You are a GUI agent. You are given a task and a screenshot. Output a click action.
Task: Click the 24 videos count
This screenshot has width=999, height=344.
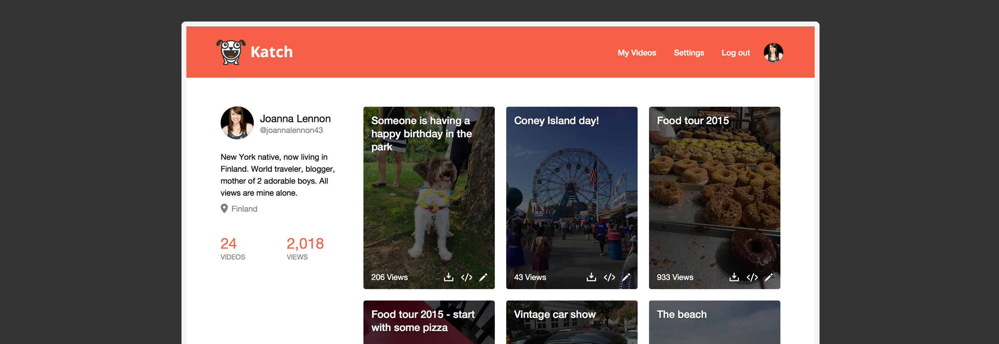pos(228,244)
